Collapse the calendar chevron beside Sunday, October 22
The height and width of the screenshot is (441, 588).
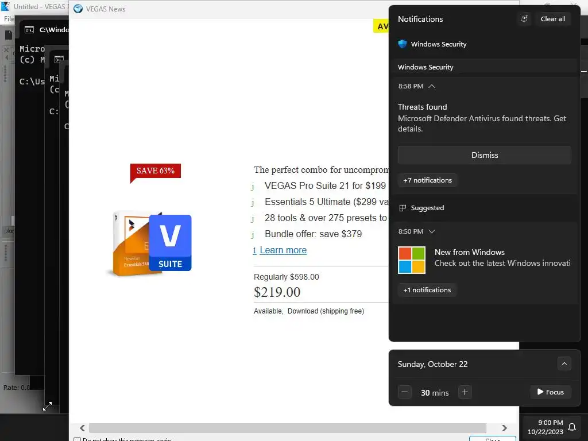point(564,363)
